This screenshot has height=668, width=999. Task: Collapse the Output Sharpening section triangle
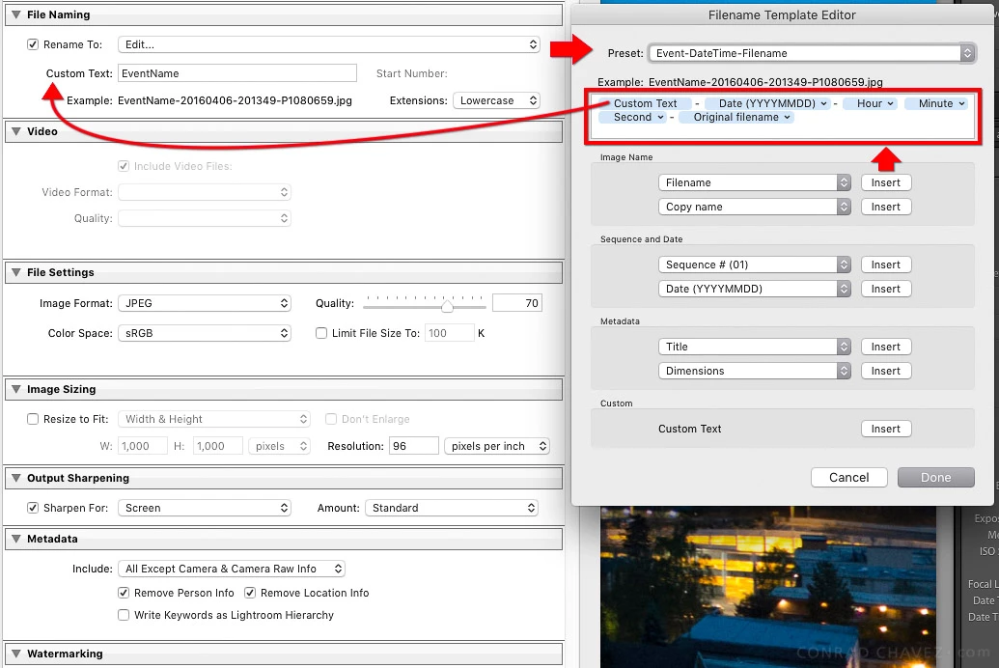pos(16,478)
